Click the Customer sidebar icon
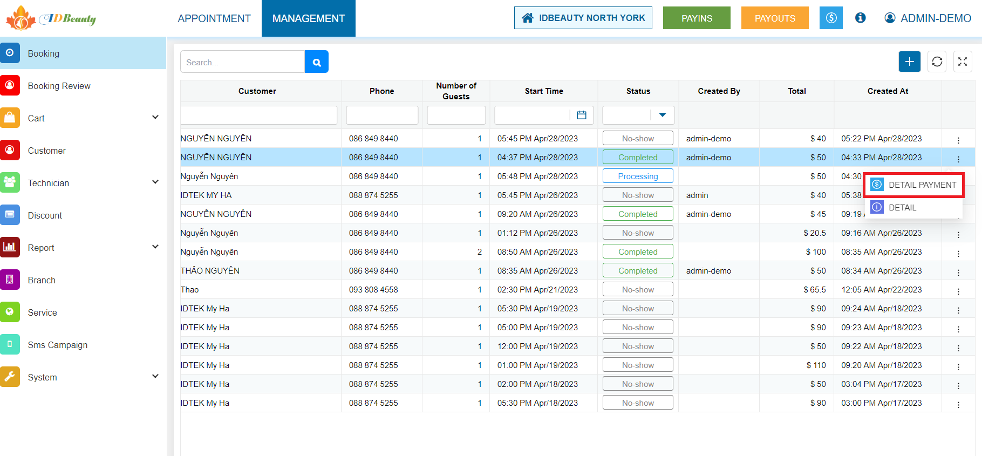 pyautogui.click(x=10, y=150)
